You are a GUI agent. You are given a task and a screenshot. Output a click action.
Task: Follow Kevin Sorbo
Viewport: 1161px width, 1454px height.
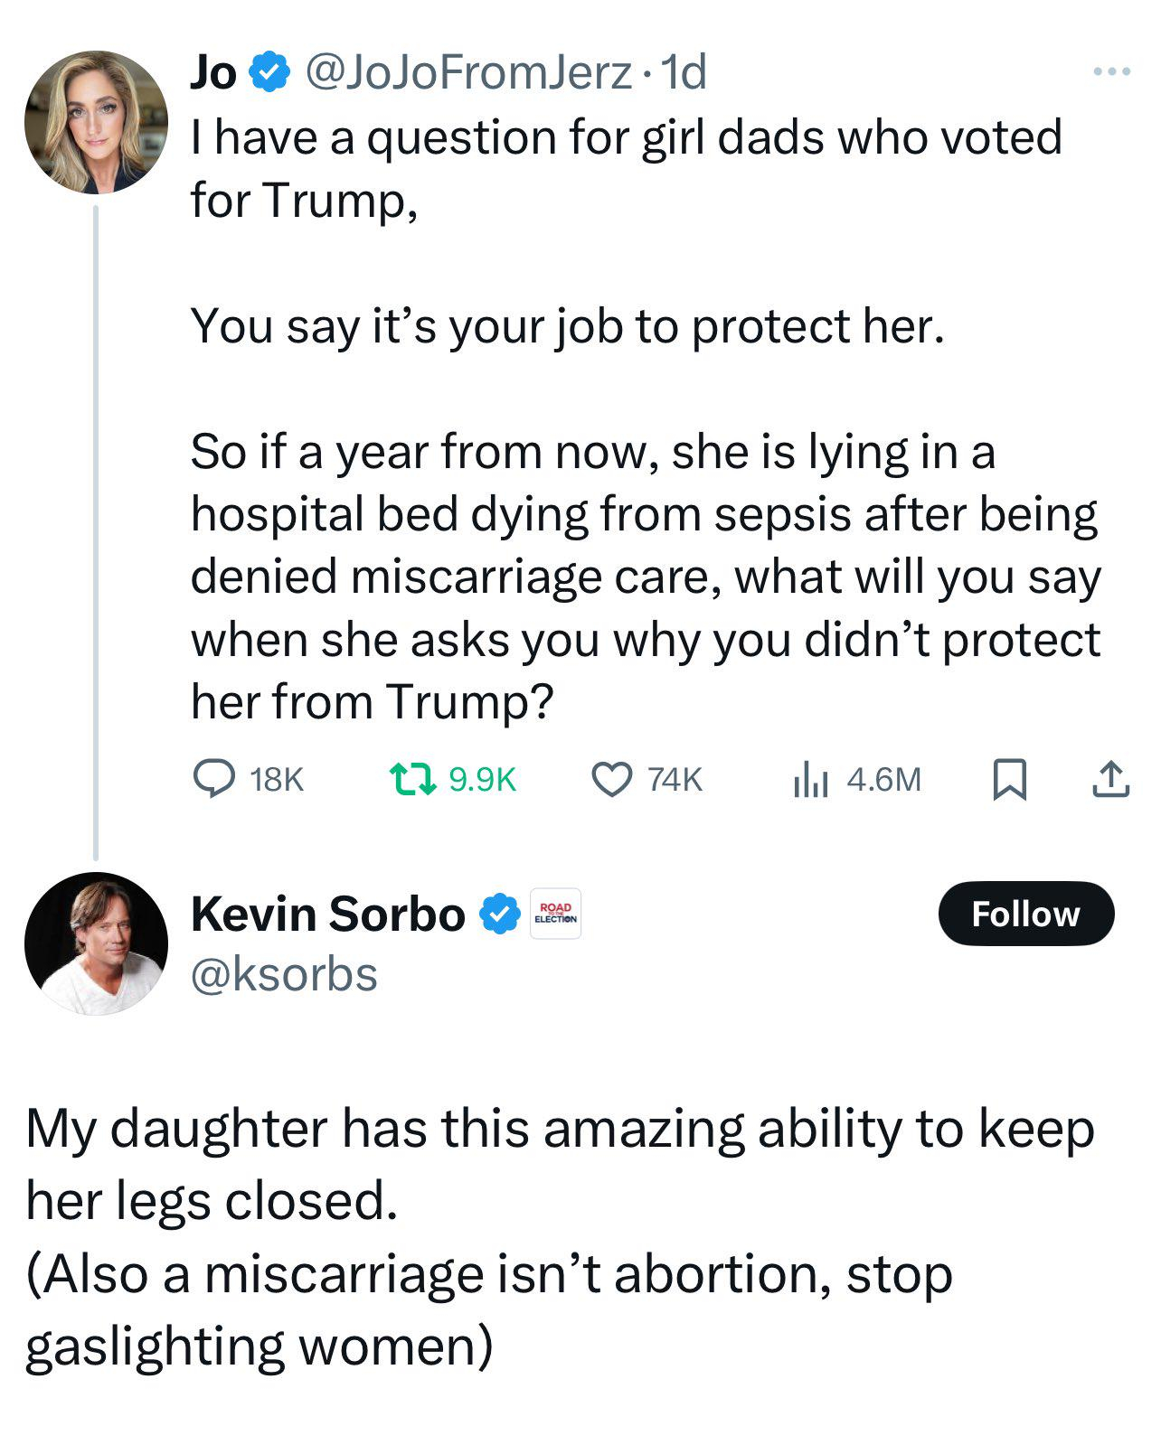(1025, 914)
